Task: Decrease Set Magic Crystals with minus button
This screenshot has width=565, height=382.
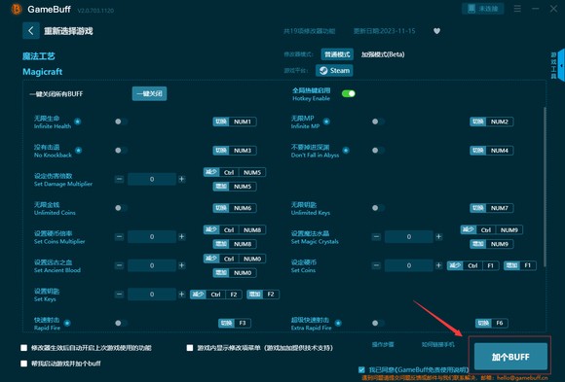Action: (x=376, y=236)
